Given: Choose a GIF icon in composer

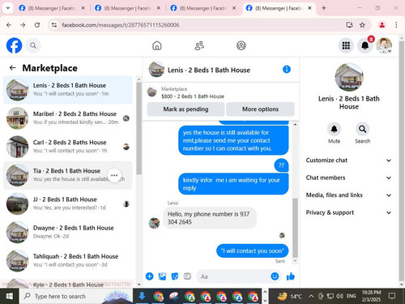Looking at the screenshot, I should click(187, 276).
